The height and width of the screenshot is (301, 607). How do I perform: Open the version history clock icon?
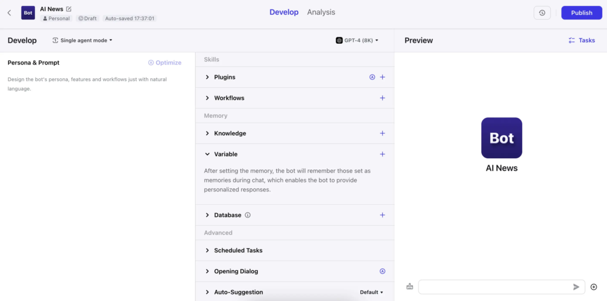coord(542,13)
